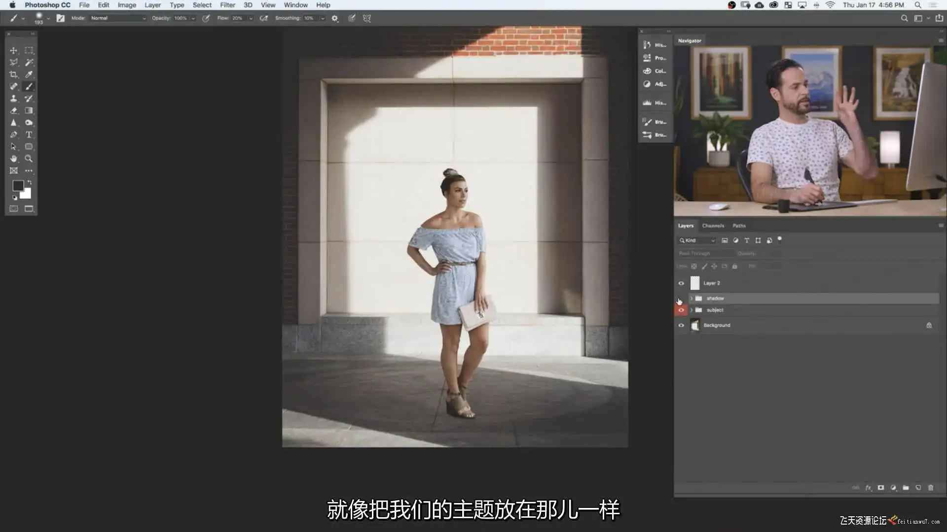
Task: Open the layer filter Kind dropdown
Action: [697, 240]
